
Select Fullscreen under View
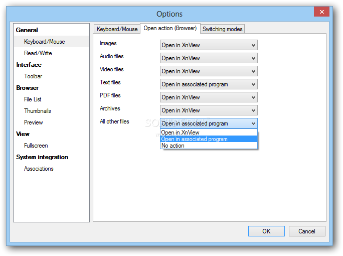[36, 146]
